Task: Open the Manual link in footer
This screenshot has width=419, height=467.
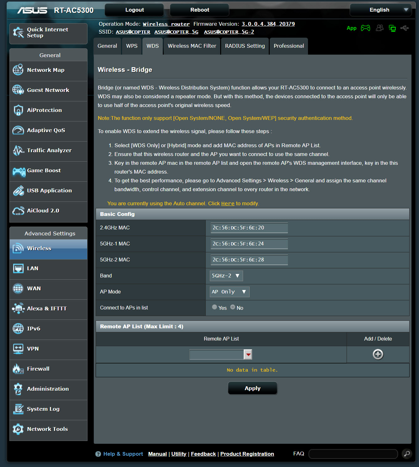Action: point(157,454)
